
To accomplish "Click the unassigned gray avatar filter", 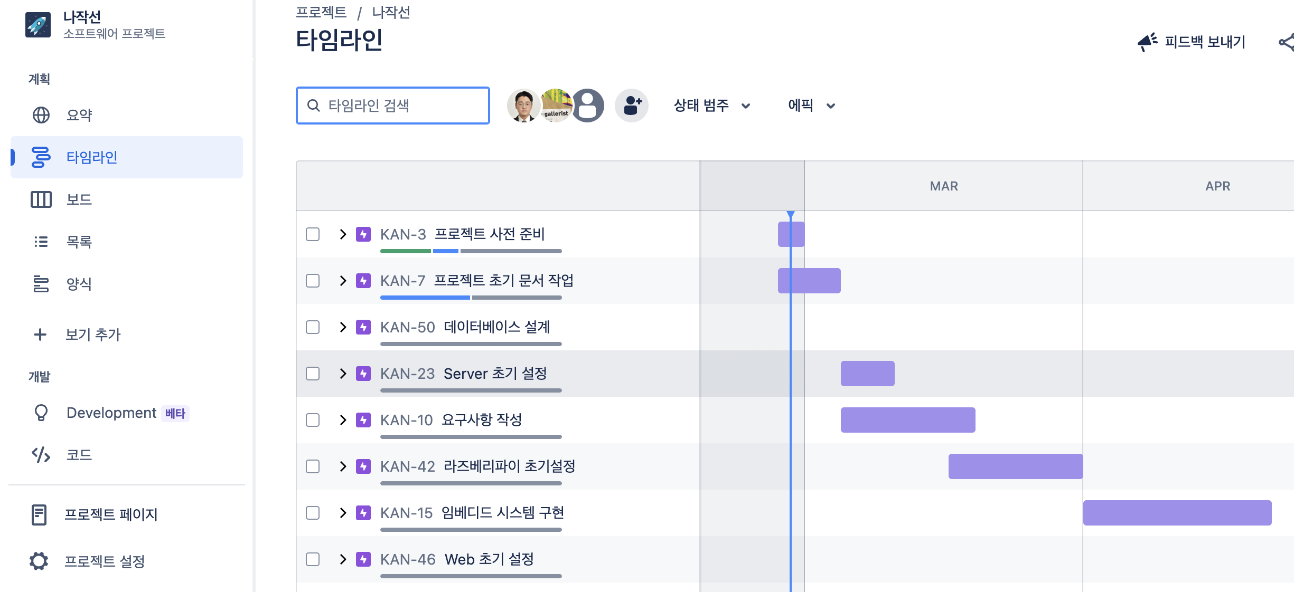I will (588, 106).
